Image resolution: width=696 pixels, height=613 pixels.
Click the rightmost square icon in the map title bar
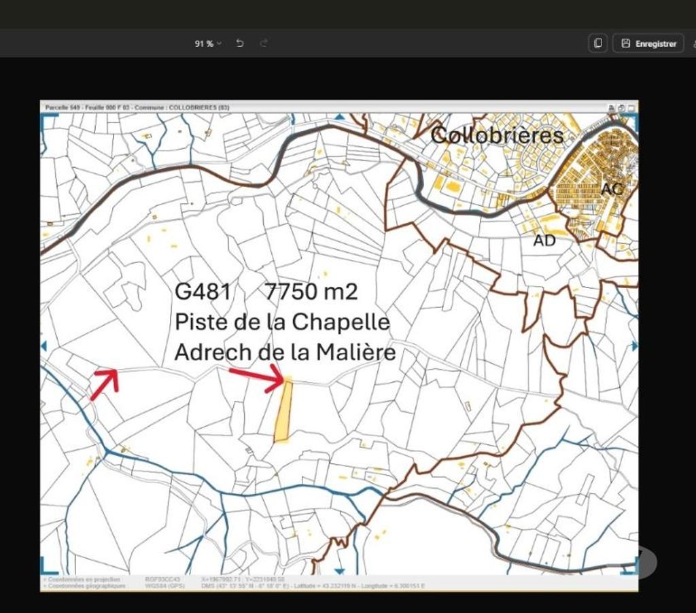point(631,107)
